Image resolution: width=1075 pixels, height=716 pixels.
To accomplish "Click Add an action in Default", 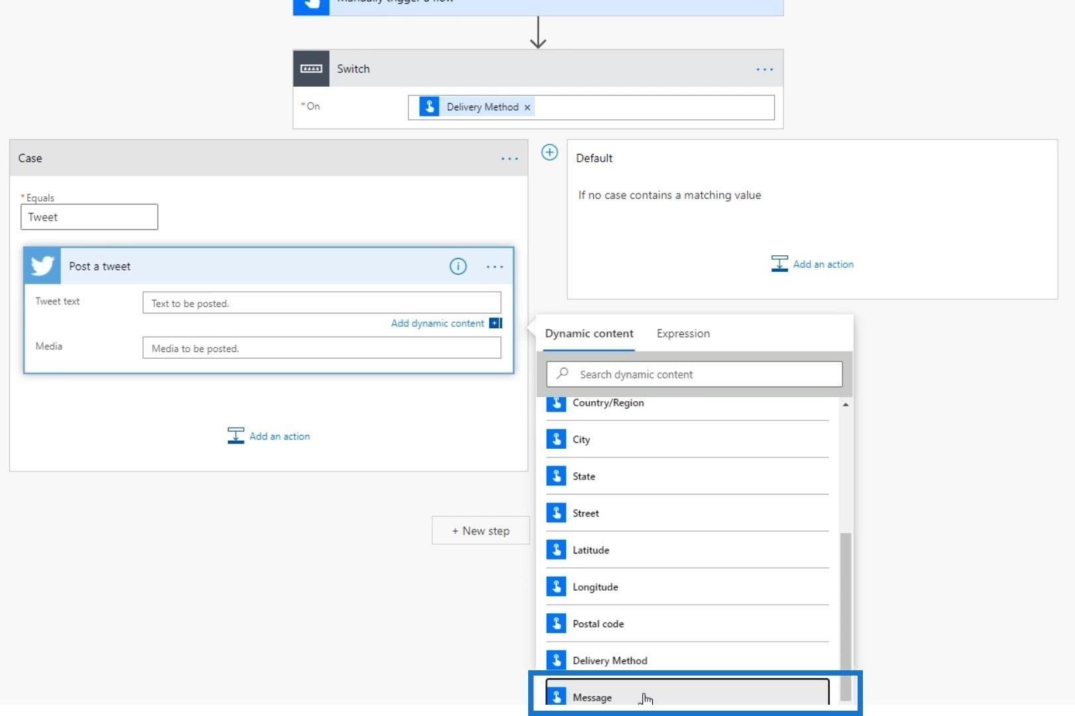I will 813,264.
